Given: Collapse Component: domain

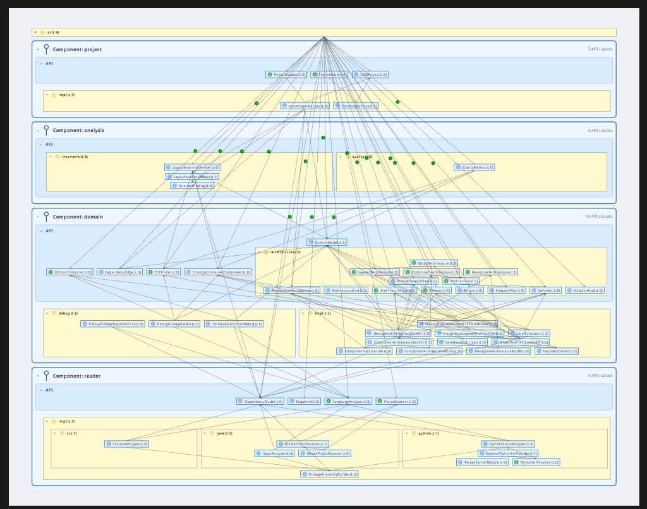Looking at the screenshot, I should 37,217.
